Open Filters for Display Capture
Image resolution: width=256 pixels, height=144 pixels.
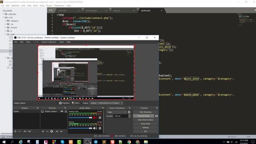point(76,103)
